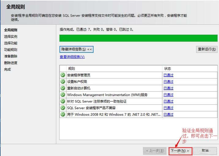Click Windows Management Instrumentation (WMI)服务 text
This screenshot has width=219, height=156.
point(107,95)
